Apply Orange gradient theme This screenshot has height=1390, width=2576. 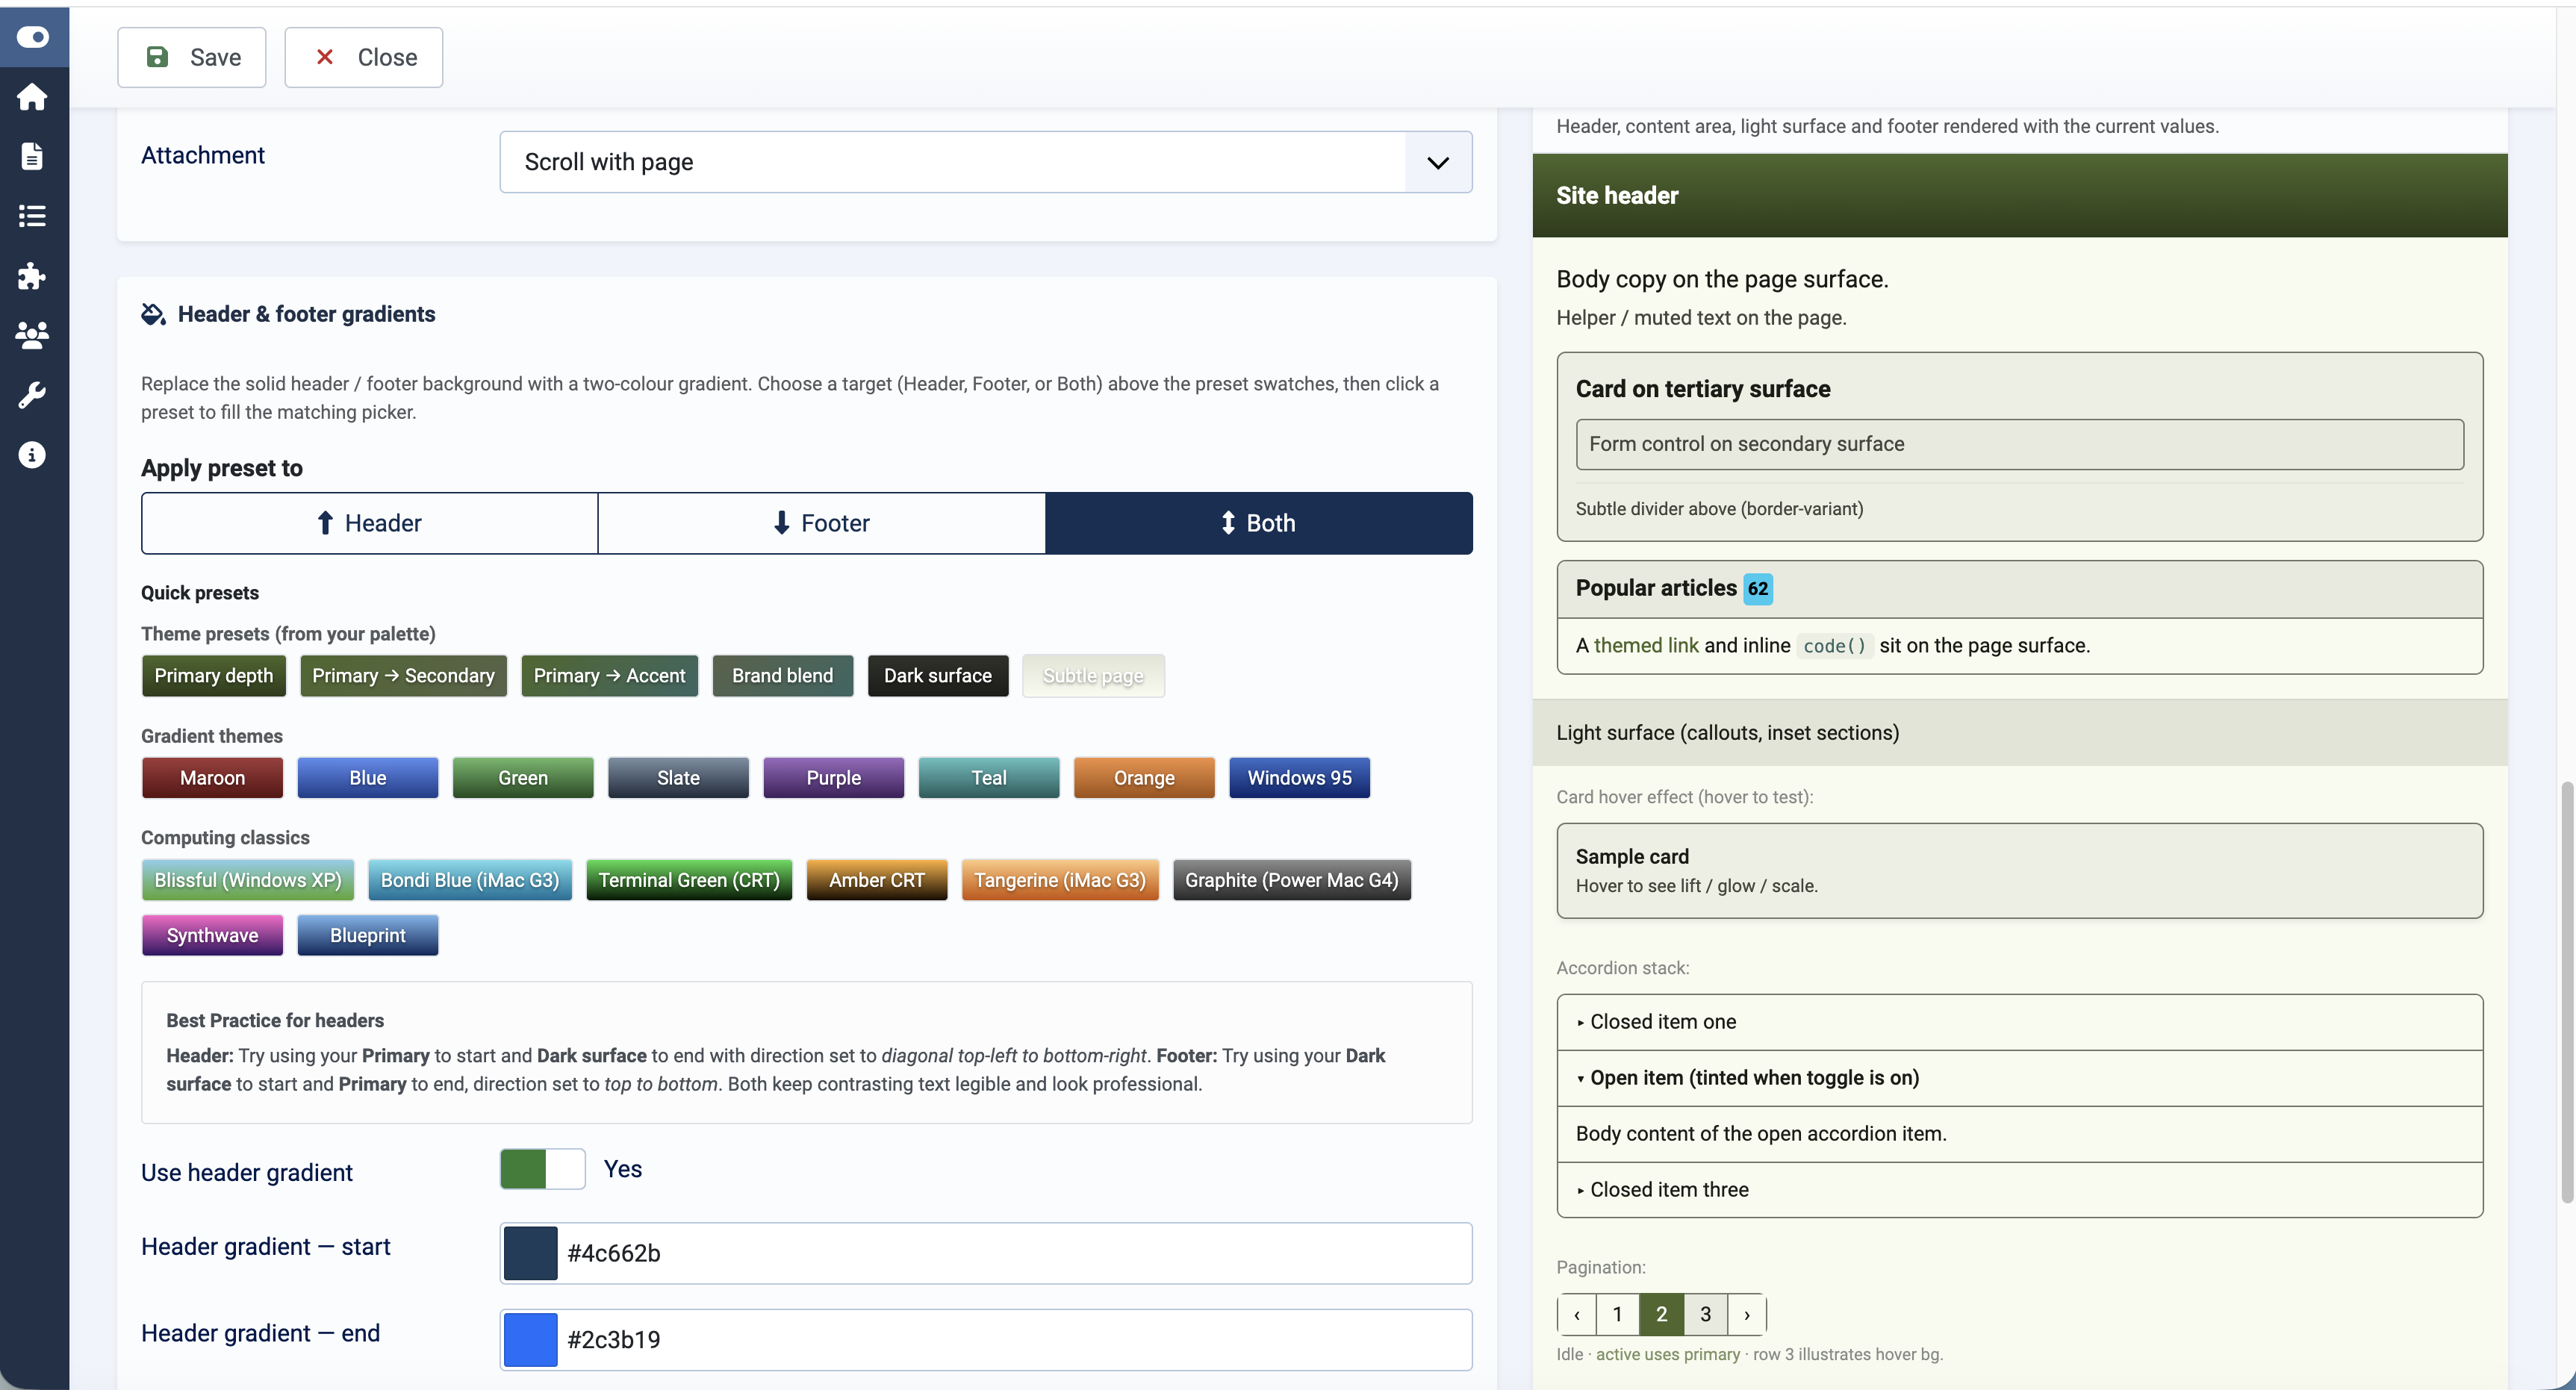pos(1144,778)
